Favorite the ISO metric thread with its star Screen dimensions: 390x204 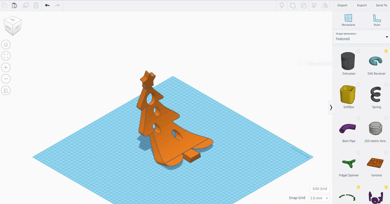386,119
